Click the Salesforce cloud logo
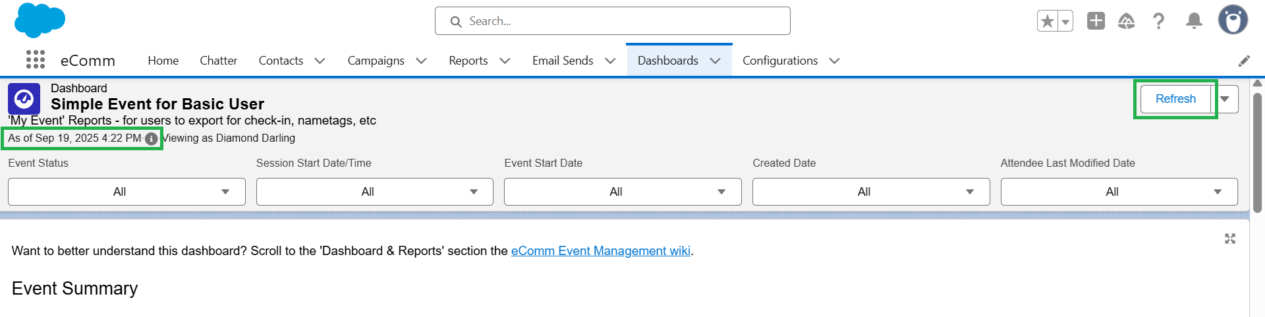This screenshot has width=1265, height=317. point(40,20)
